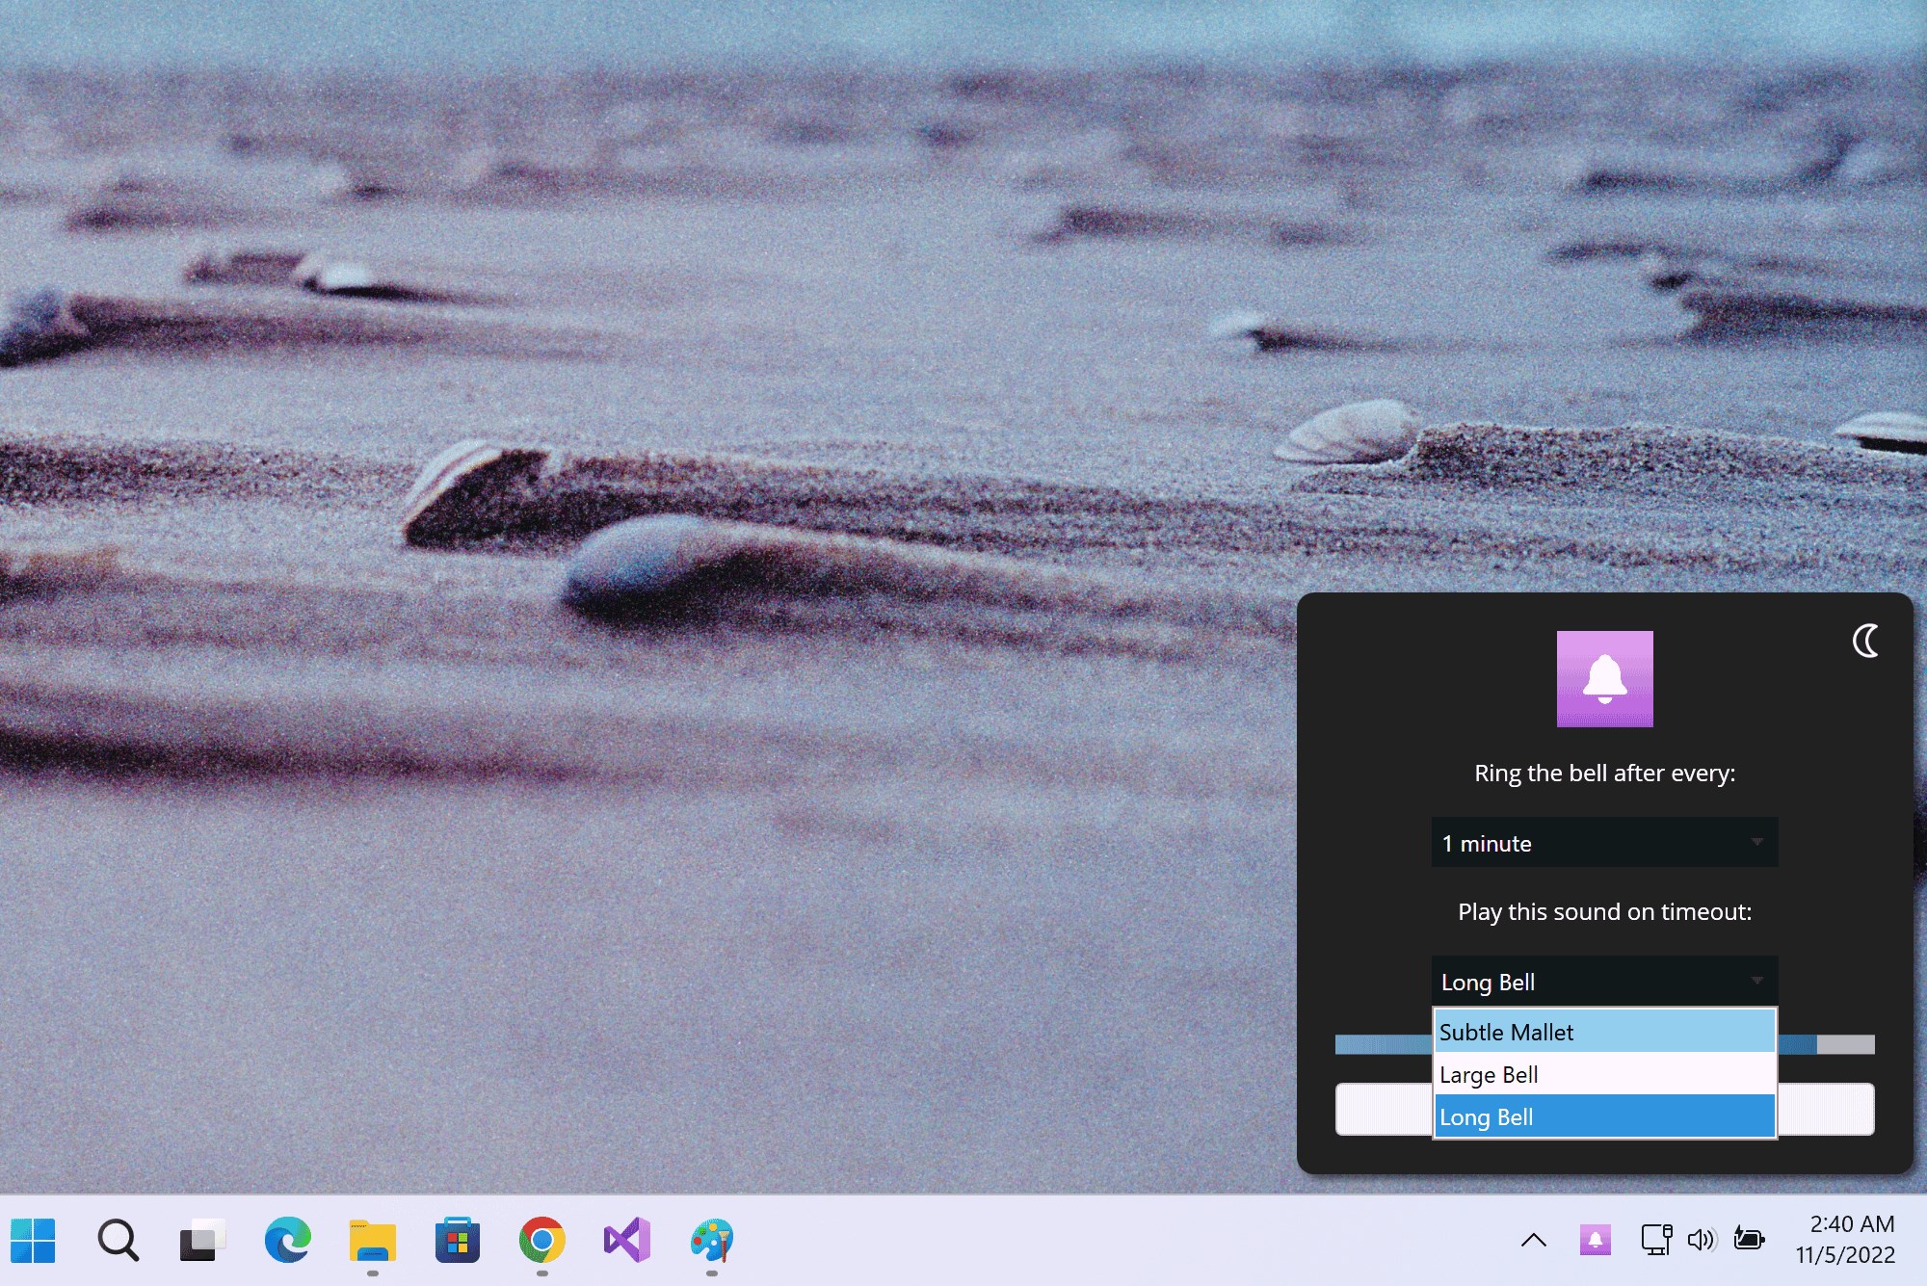Open File Explorer from the taskbar

(x=372, y=1240)
